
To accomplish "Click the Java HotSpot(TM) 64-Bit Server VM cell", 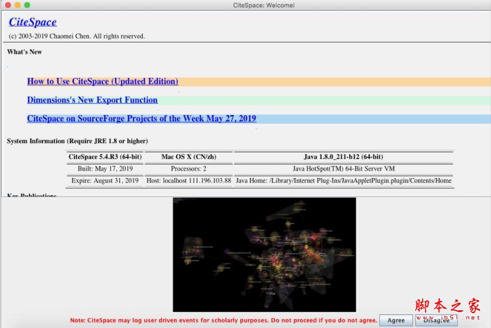I will point(344,169).
